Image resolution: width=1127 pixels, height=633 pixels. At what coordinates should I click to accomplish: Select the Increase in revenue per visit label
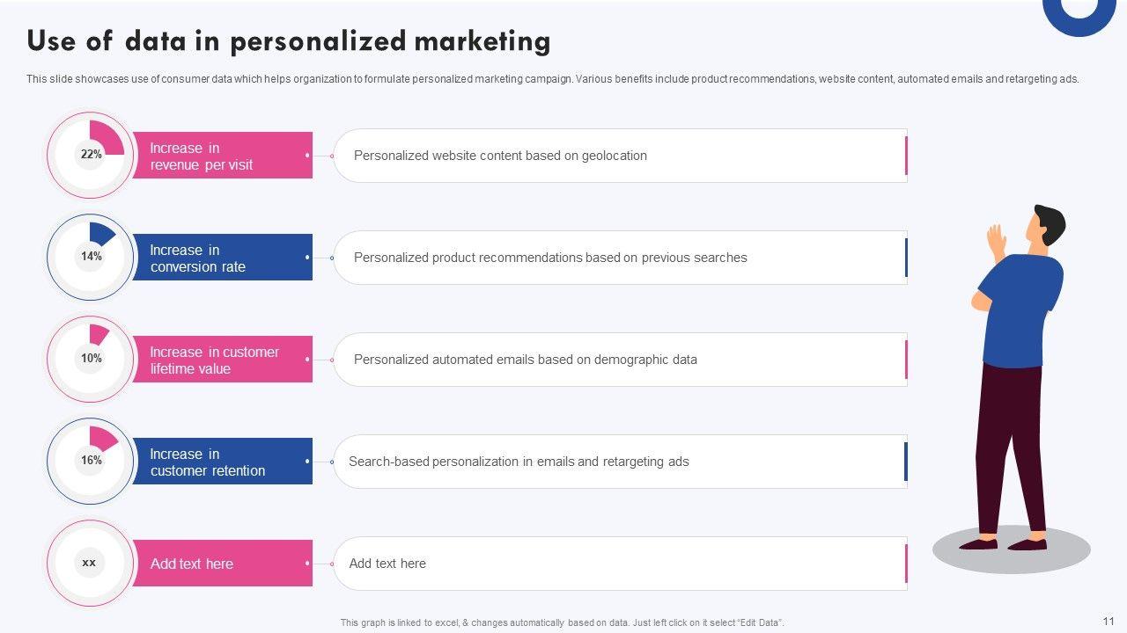tap(222, 156)
